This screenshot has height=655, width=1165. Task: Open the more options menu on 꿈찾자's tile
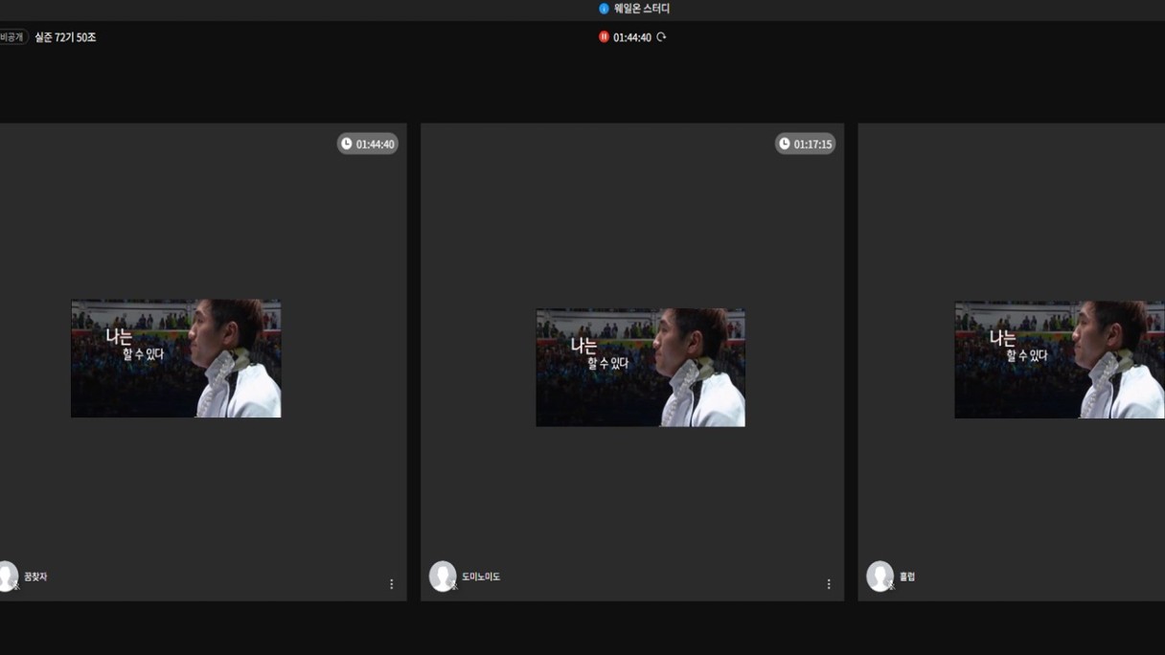coord(391,584)
